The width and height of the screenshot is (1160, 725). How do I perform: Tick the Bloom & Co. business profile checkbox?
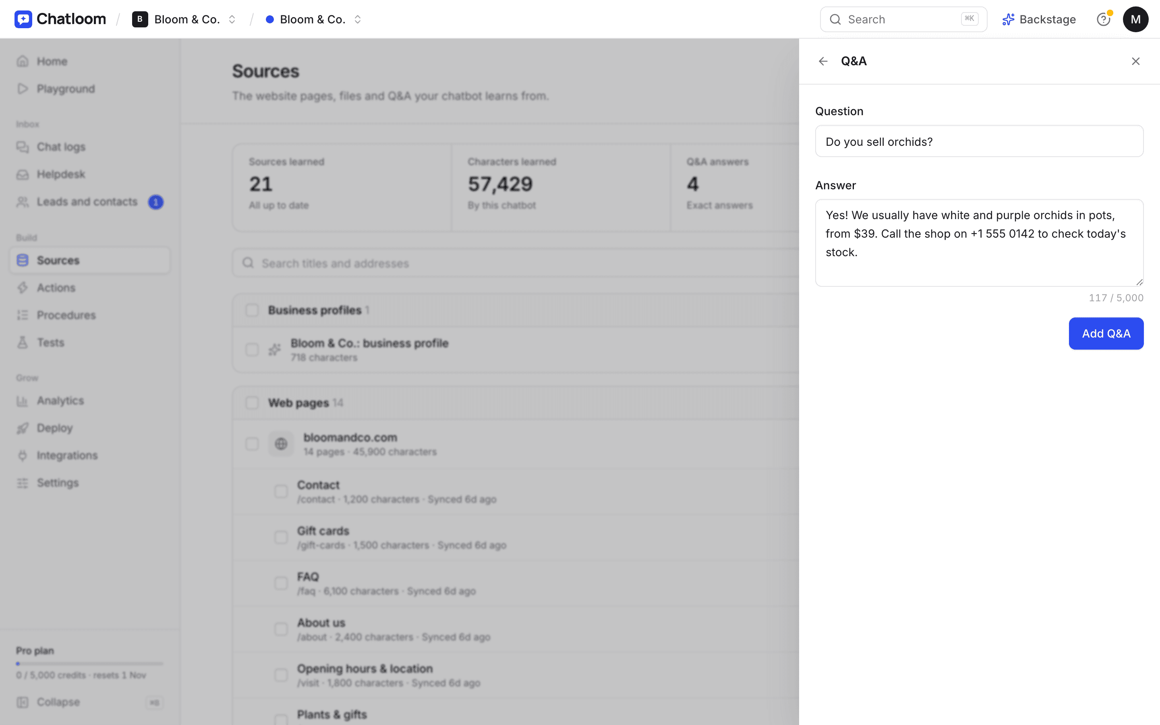pyautogui.click(x=252, y=350)
